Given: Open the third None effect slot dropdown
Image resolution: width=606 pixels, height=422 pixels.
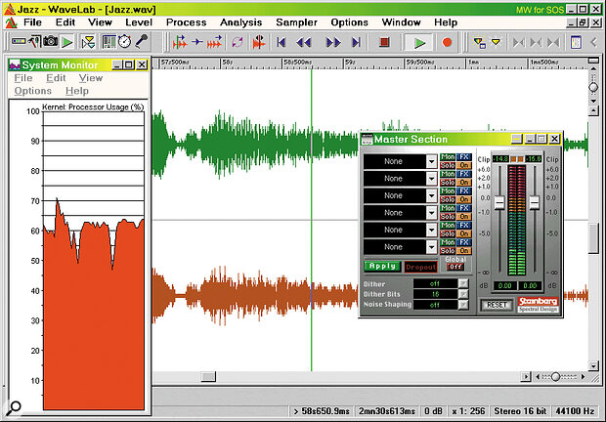Looking at the screenshot, I should coord(432,195).
